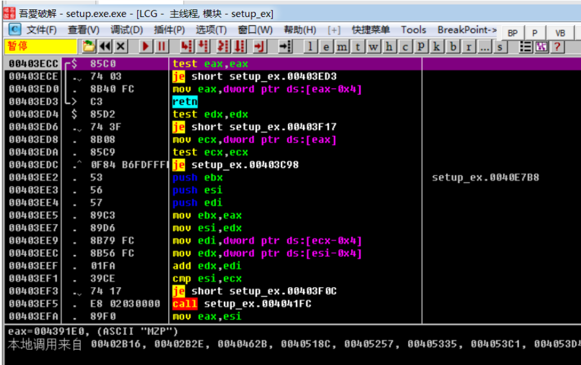Click the open file folder icon
The image size is (581, 365).
tap(89, 47)
